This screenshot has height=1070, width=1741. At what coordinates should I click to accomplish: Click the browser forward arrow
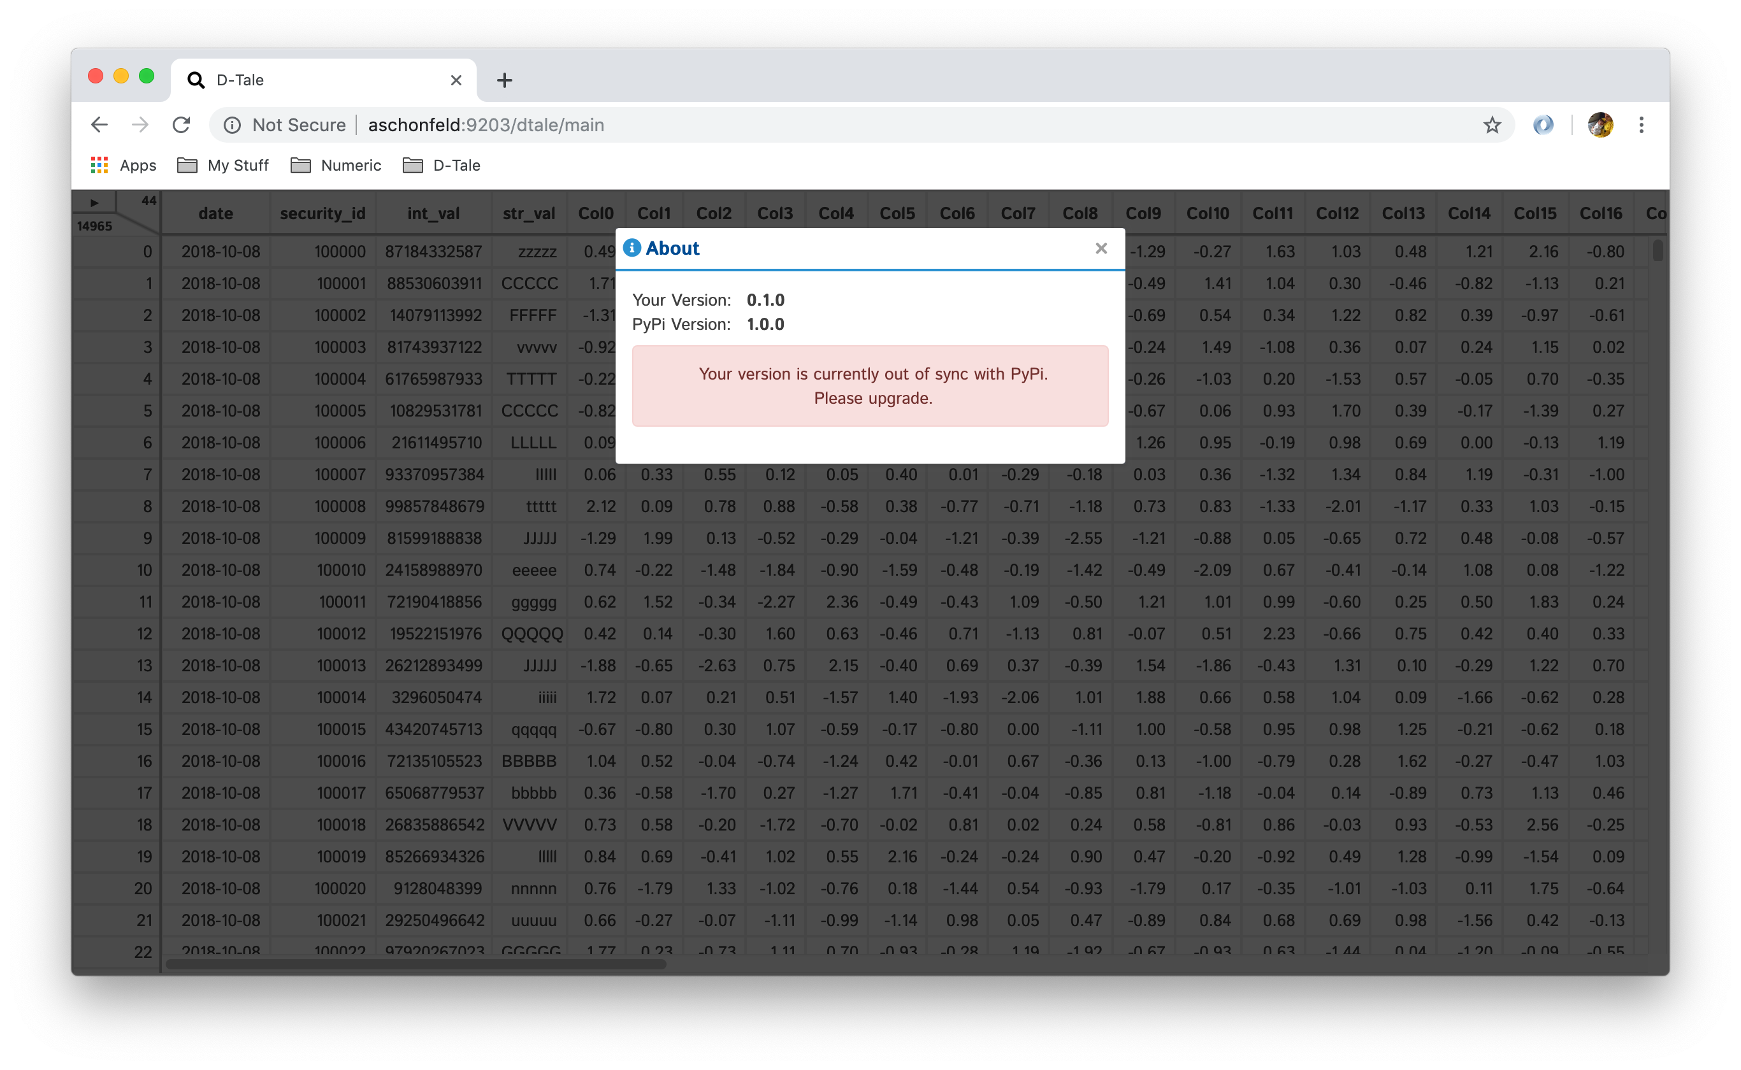140,125
